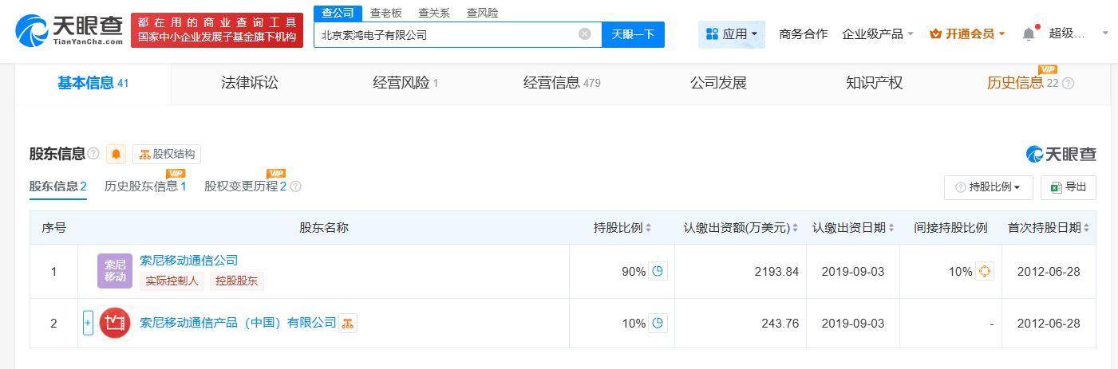Screen dimensions: 1118x369
Task: Open the 开通会员 dropdown
Action: pyautogui.click(x=968, y=34)
